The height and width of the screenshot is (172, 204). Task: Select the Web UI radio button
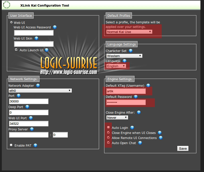coord(11,22)
